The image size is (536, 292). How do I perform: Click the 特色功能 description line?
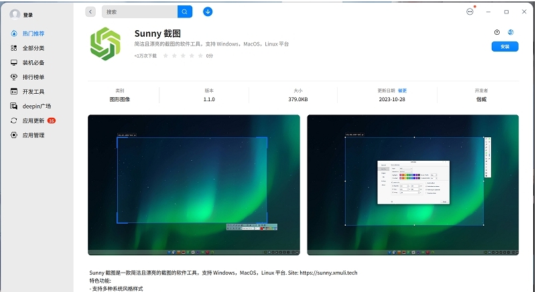pos(100,281)
